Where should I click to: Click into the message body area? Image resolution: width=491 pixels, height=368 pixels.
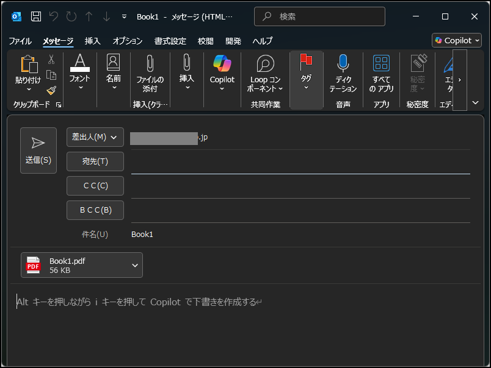245,325
